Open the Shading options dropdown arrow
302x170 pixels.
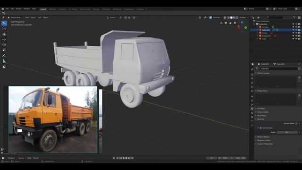247,17
